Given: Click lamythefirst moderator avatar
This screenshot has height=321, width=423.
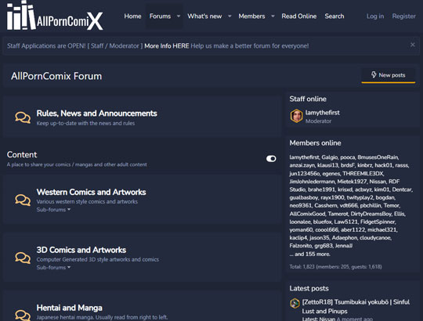Looking at the screenshot, I should click(296, 116).
